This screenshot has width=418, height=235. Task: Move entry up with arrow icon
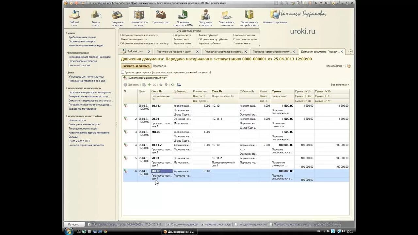161,85
